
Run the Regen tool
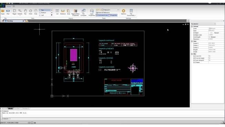[x=14, y=12]
